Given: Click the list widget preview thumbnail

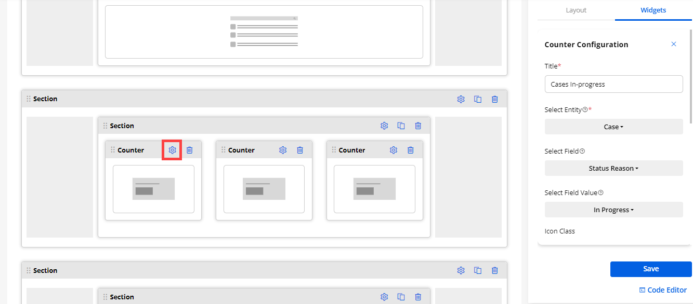Looking at the screenshot, I should click(x=264, y=32).
